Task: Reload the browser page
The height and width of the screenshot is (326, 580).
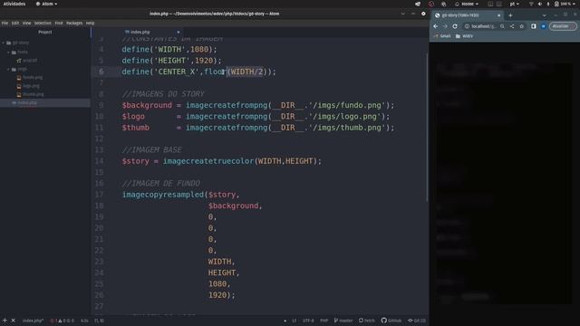Action: [x=455, y=26]
